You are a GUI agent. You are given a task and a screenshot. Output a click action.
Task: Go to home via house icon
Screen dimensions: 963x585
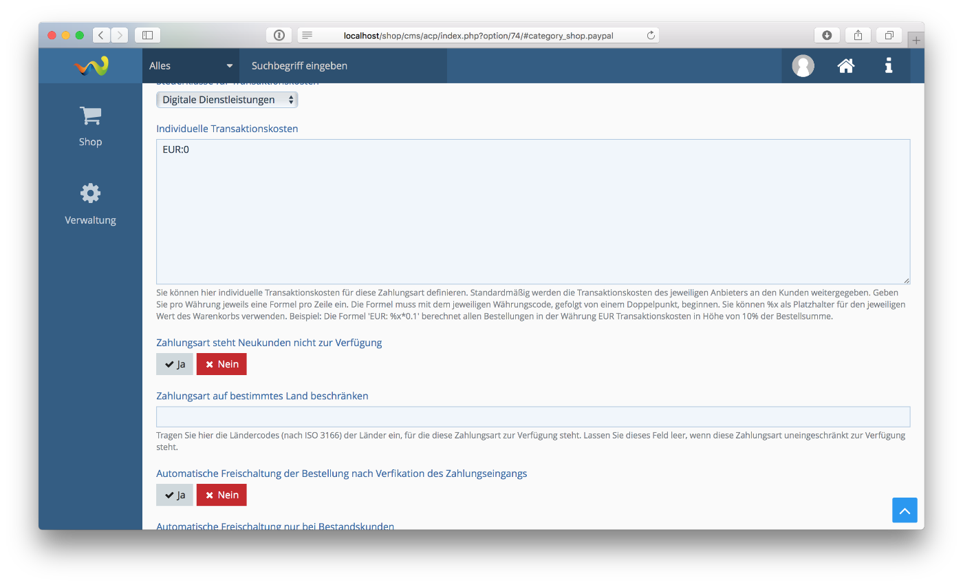click(x=845, y=66)
